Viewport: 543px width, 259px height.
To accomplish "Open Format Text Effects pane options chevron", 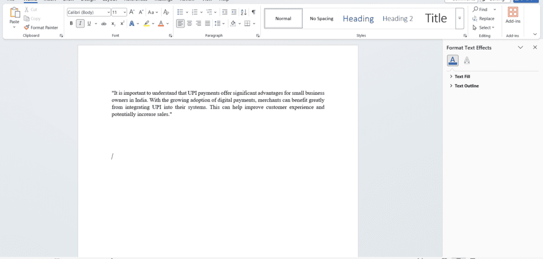I will pyautogui.click(x=520, y=48).
